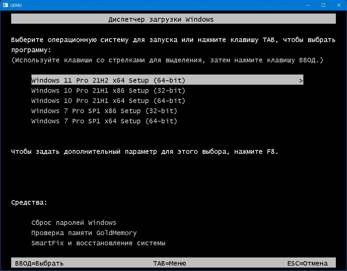Viewport: 347px width, 271px height.
Task: Click ВВОД=Выбрать in the bottom bar
Action: point(39,263)
